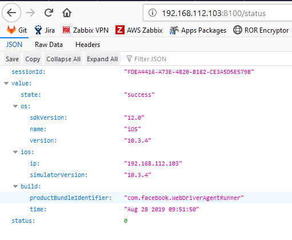Show site information icon in address bar
This screenshot has width=292, height=240.
pos(153,13)
